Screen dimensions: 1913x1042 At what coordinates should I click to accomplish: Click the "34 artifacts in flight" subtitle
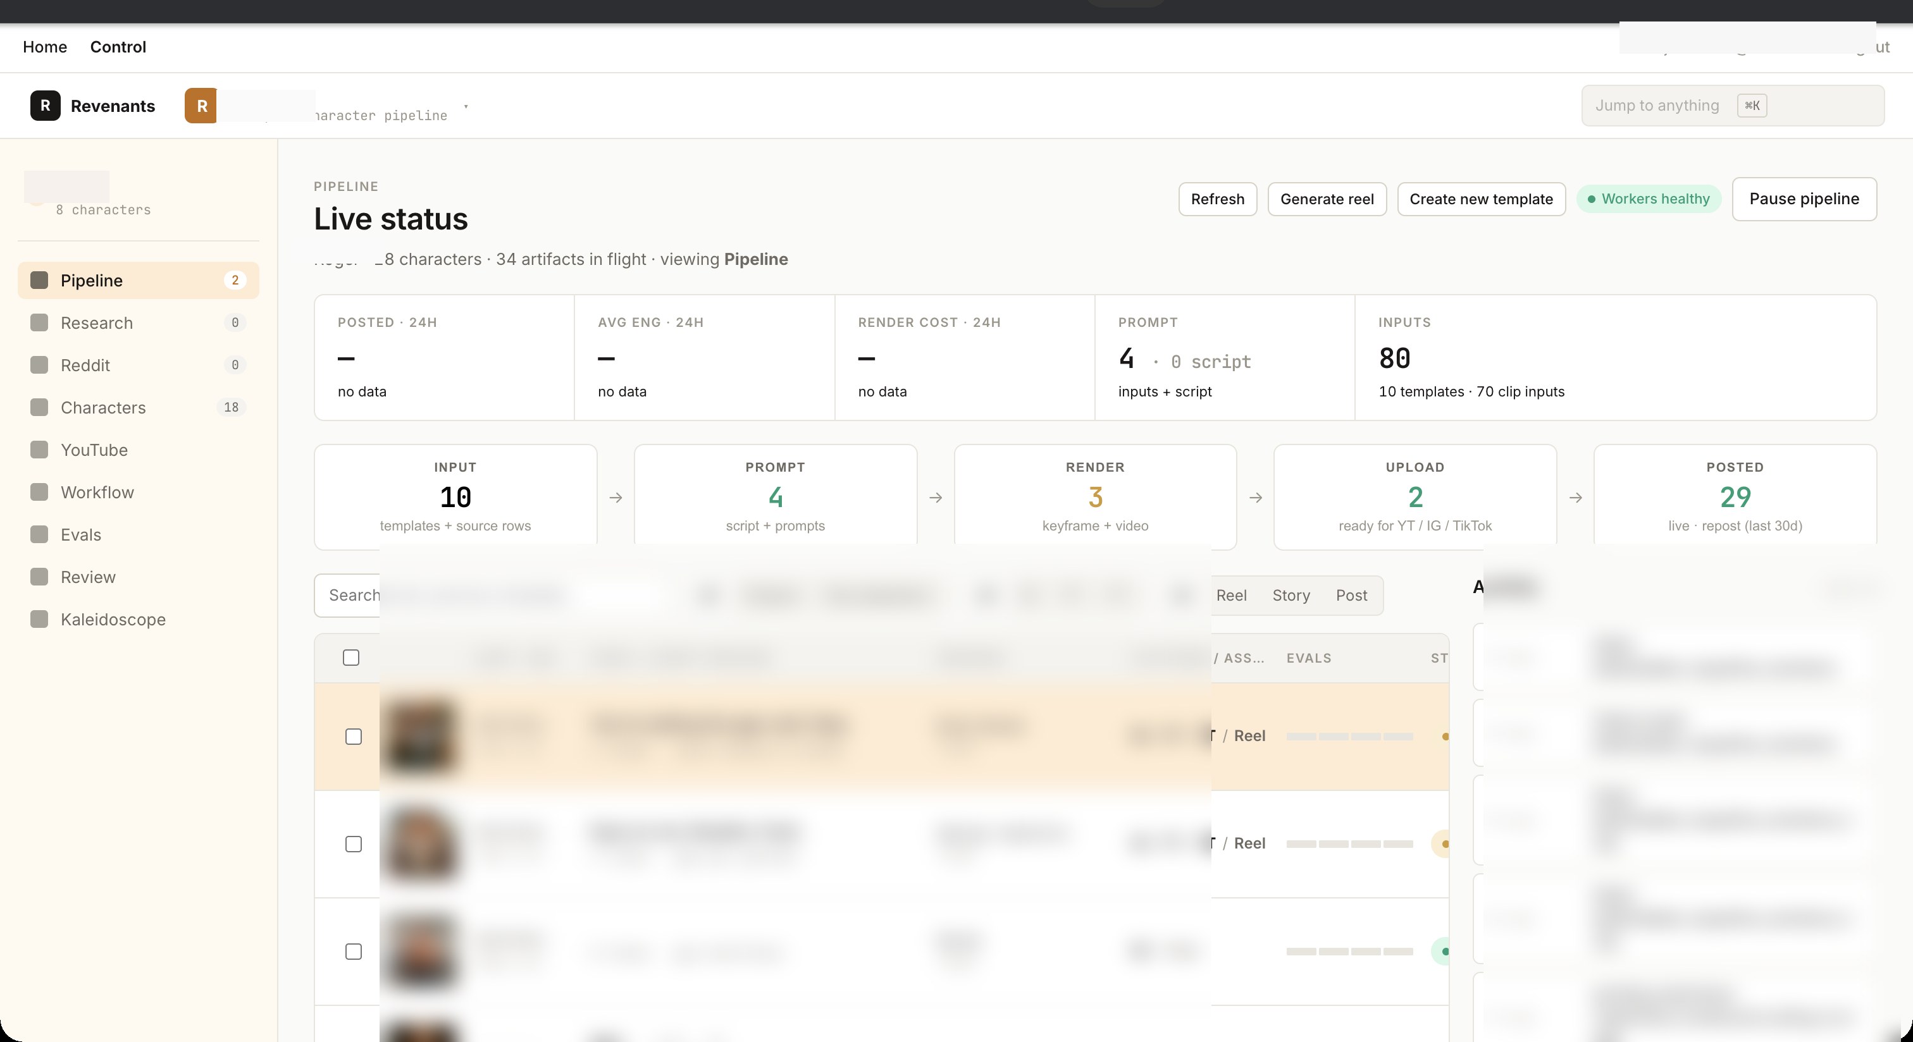pos(571,259)
